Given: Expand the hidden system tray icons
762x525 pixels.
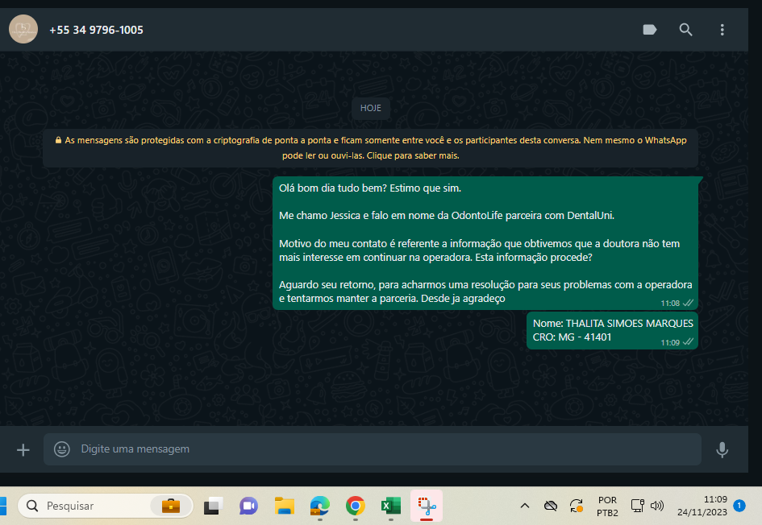Looking at the screenshot, I should pyautogui.click(x=525, y=506).
